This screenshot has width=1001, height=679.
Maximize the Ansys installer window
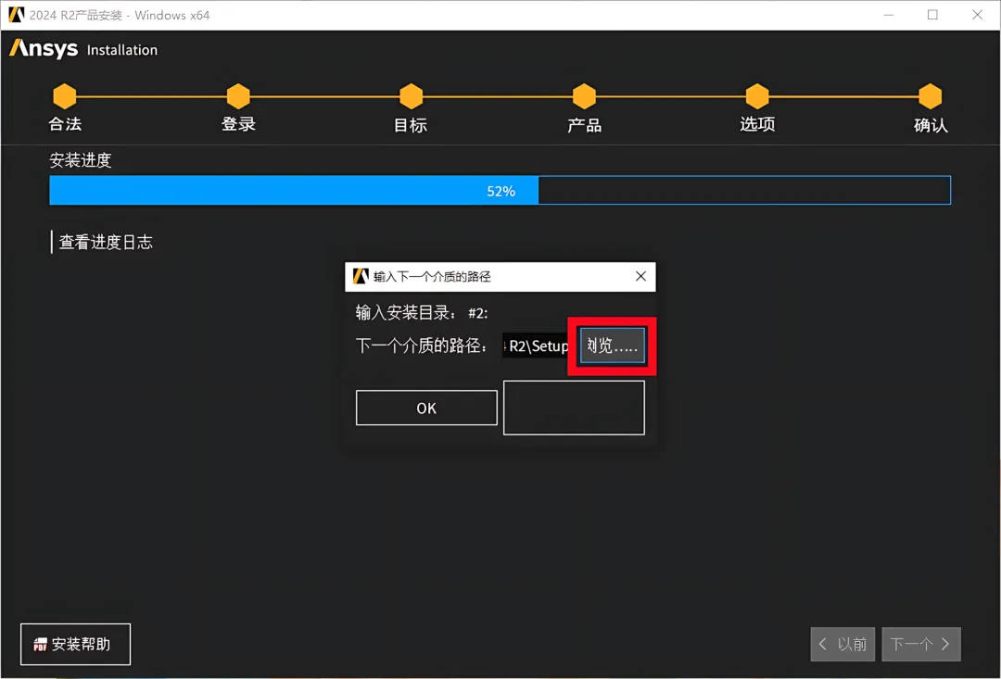click(932, 15)
